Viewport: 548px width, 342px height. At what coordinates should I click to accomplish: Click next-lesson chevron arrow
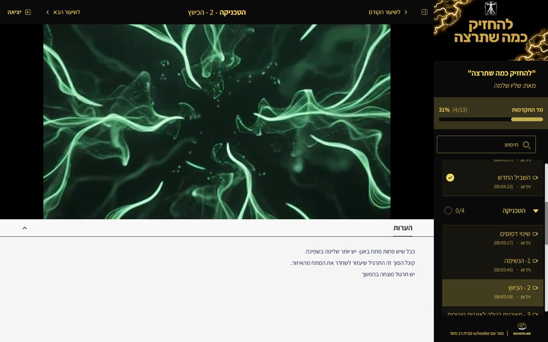pyautogui.click(x=47, y=12)
